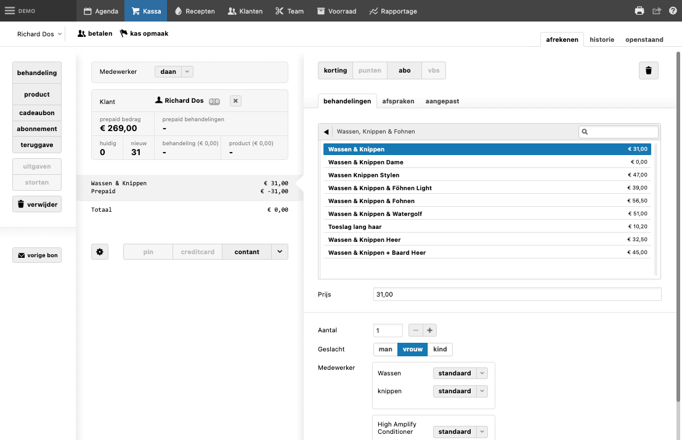Go back using the treatment category arrow
This screenshot has height=440, width=682.
(326, 132)
